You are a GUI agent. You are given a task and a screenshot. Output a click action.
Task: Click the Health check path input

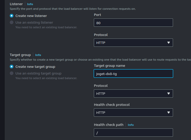click(133, 133)
